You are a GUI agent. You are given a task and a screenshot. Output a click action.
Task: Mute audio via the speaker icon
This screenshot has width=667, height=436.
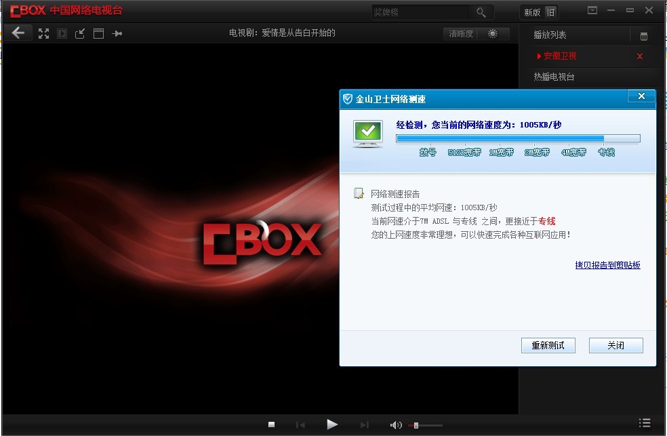pos(396,424)
